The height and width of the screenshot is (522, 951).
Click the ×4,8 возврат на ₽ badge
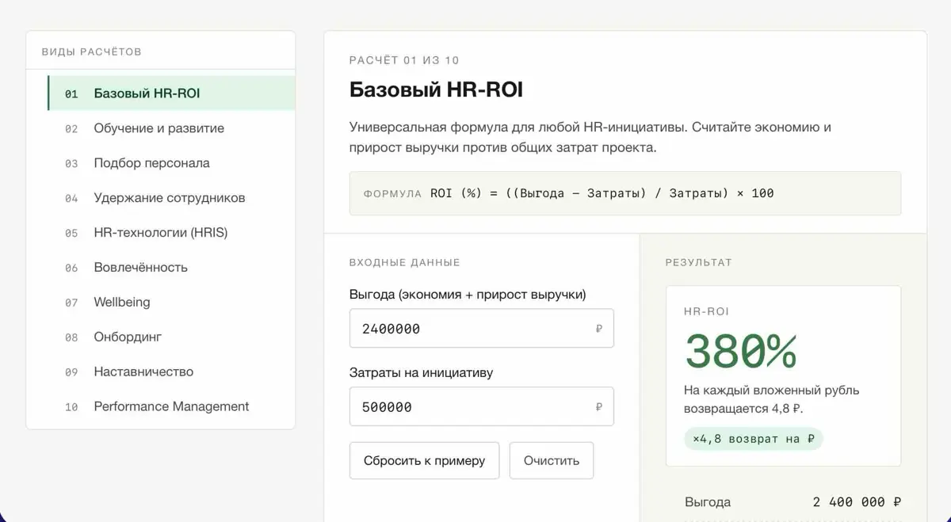[x=753, y=439]
